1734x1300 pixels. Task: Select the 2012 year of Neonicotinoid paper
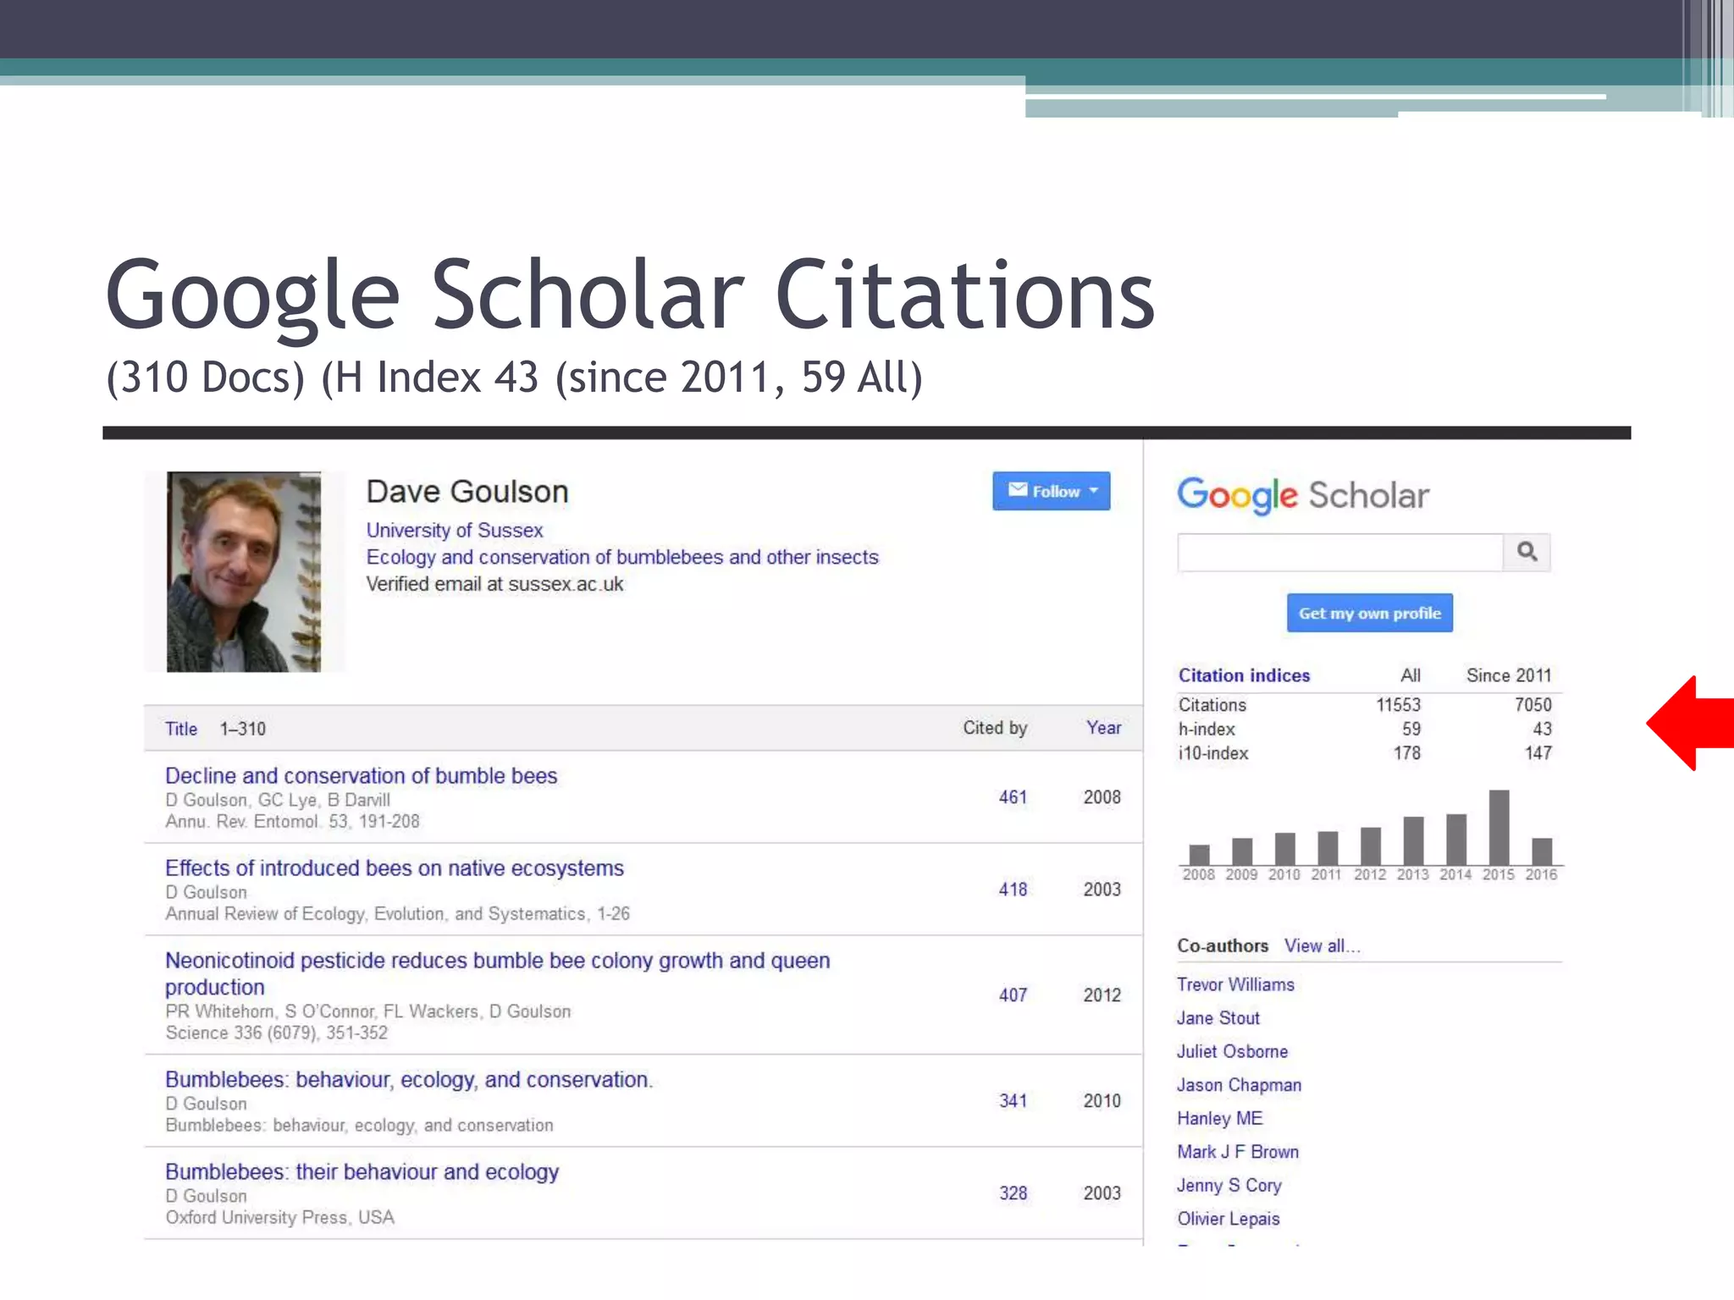(x=1102, y=995)
